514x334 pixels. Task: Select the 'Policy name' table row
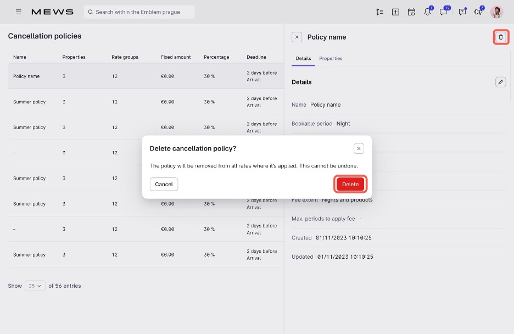pos(146,76)
